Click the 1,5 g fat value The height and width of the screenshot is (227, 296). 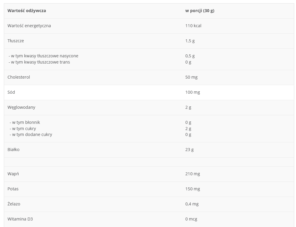point(190,41)
